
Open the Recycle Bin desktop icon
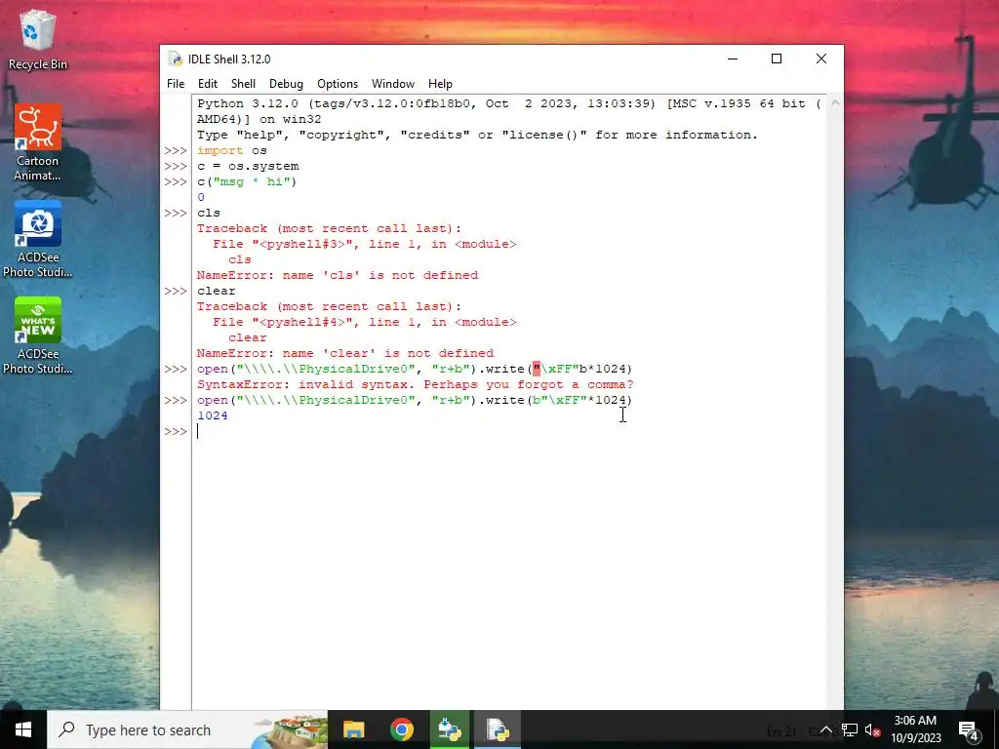click(x=38, y=39)
